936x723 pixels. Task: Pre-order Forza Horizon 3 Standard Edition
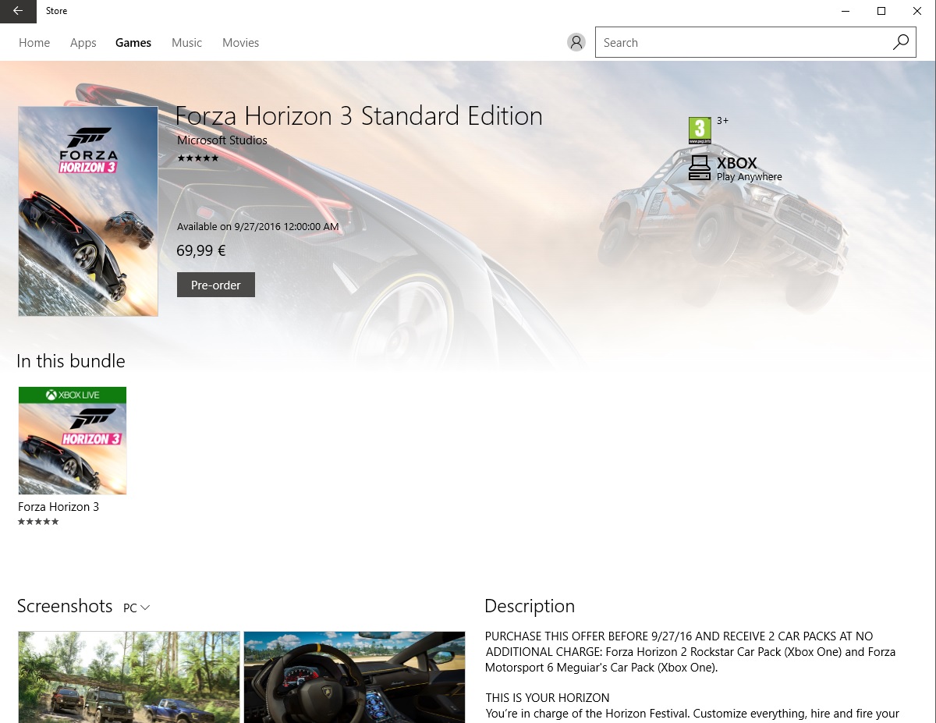(216, 285)
